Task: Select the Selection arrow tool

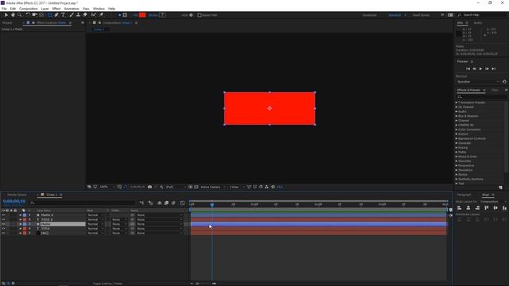Action: [x=6, y=15]
